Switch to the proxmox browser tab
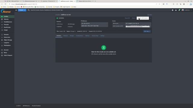This screenshot has height=108, width=193. tap(49, 1)
